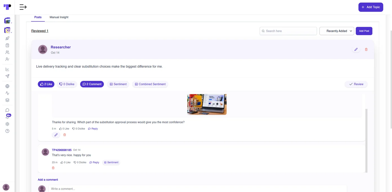The height and width of the screenshot is (192, 392).
Task: Open the laptop shopping image thumbnail
Action: coord(207,104)
